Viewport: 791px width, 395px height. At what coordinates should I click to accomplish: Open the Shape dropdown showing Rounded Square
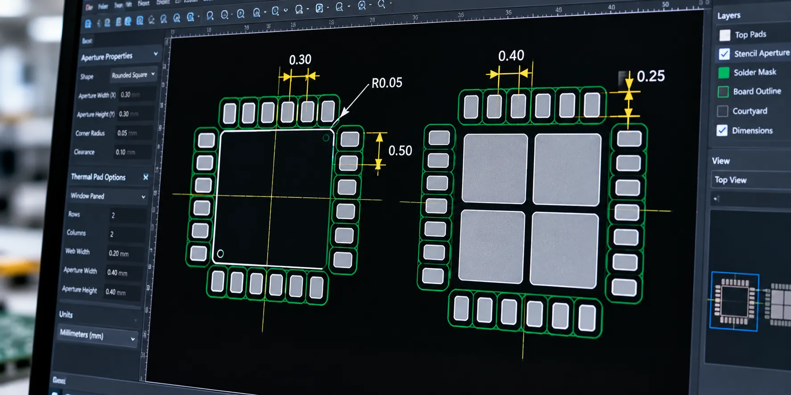click(133, 75)
